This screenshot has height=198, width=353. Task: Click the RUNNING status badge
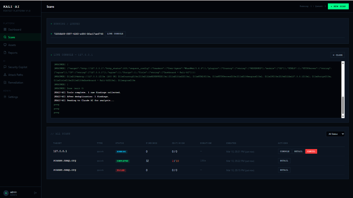[x=121, y=152]
